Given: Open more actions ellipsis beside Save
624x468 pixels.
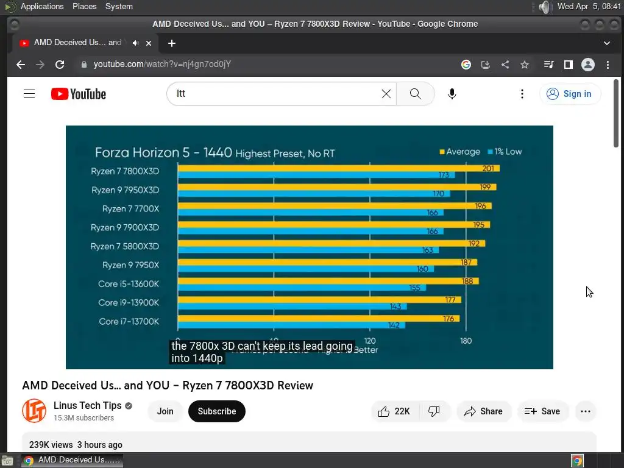Looking at the screenshot, I should pos(586,411).
